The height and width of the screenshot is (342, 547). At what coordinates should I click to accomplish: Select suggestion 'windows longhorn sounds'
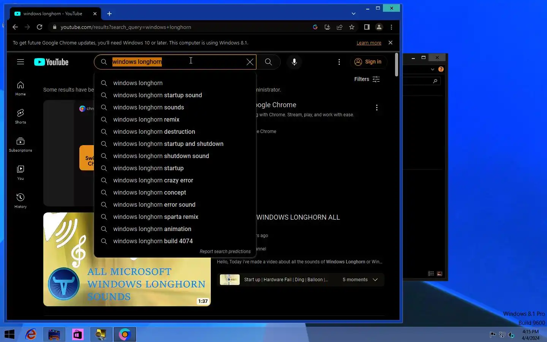175,108
